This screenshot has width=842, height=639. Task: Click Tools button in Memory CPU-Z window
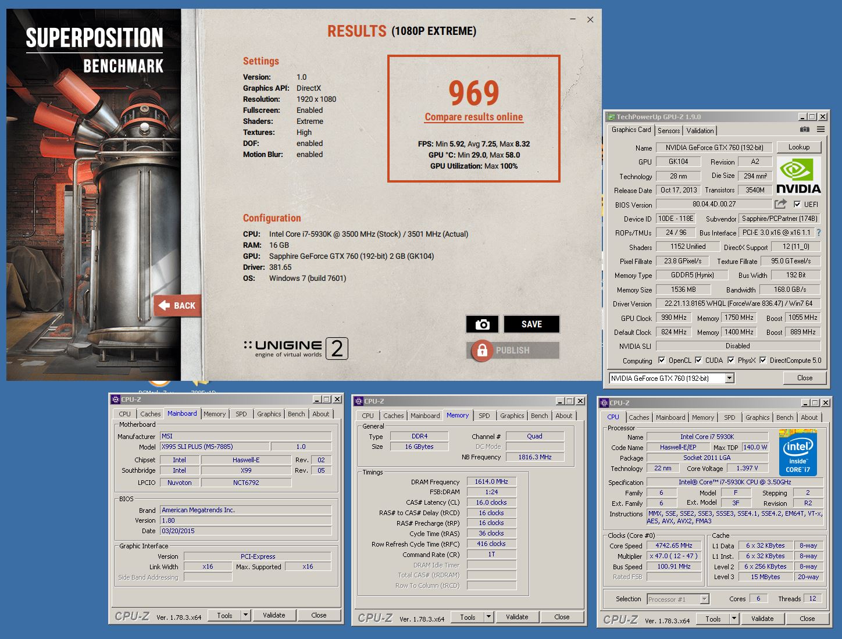click(x=468, y=617)
